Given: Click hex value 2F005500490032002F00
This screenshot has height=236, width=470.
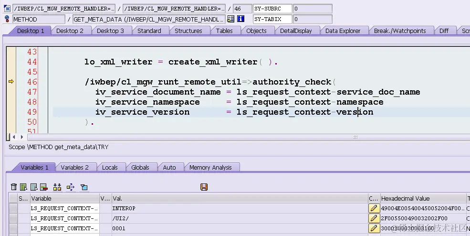Looking at the screenshot, I should point(414,218).
